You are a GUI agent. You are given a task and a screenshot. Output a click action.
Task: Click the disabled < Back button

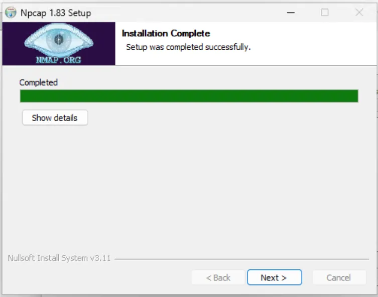click(218, 277)
